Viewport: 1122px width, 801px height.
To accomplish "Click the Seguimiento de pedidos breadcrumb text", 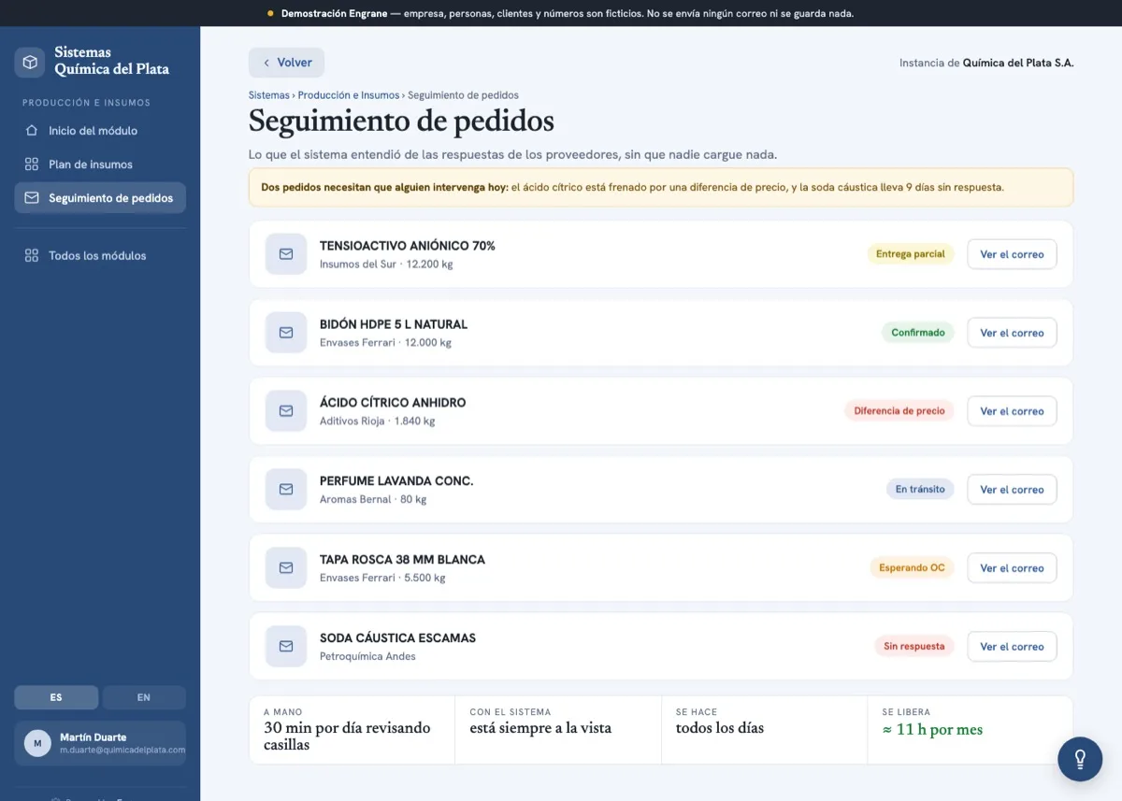I will click(x=463, y=95).
